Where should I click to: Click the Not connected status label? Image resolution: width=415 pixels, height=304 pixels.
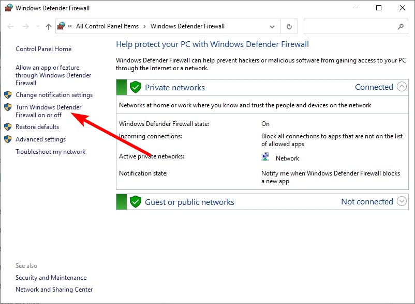[x=367, y=201]
